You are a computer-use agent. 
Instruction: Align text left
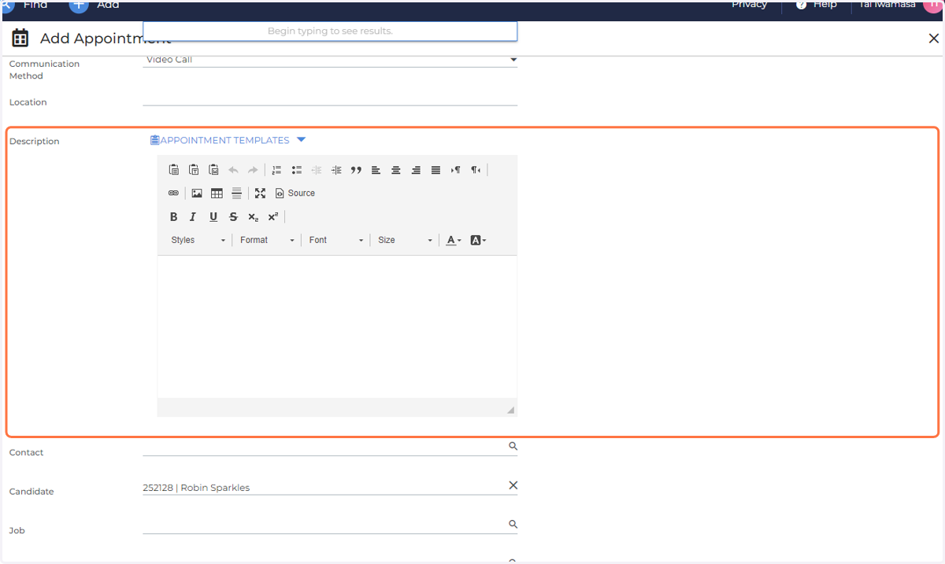pyautogui.click(x=376, y=170)
